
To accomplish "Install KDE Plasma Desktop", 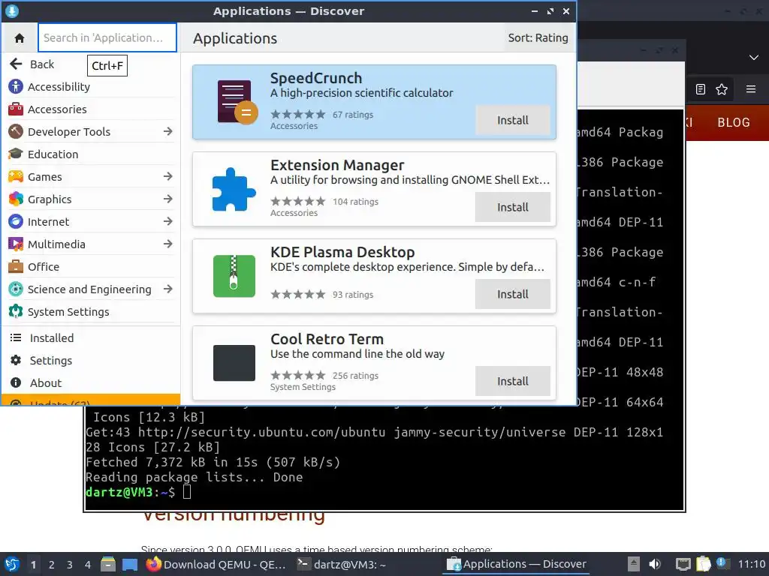I will click(512, 294).
